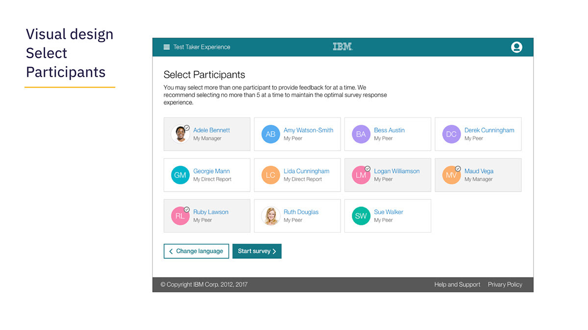This screenshot has height=330, width=588.
Task: Deselect the Logan Williamson checkmark
Action: [x=367, y=169]
